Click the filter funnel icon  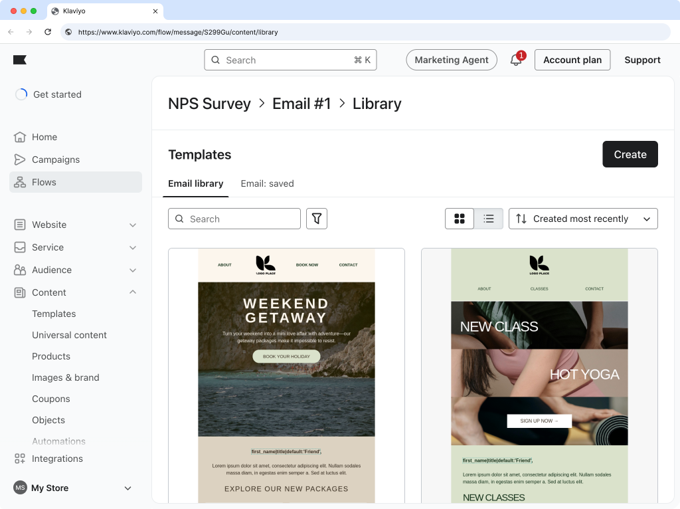click(317, 219)
